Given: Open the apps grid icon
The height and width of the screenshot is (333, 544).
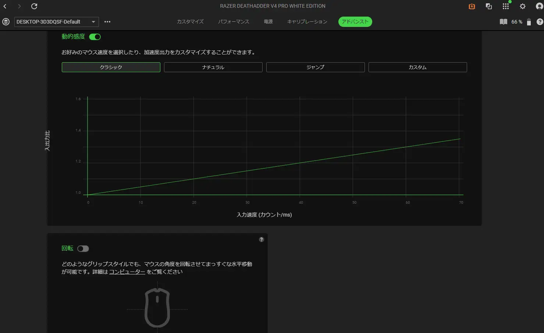Looking at the screenshot, I should [506, 6].
